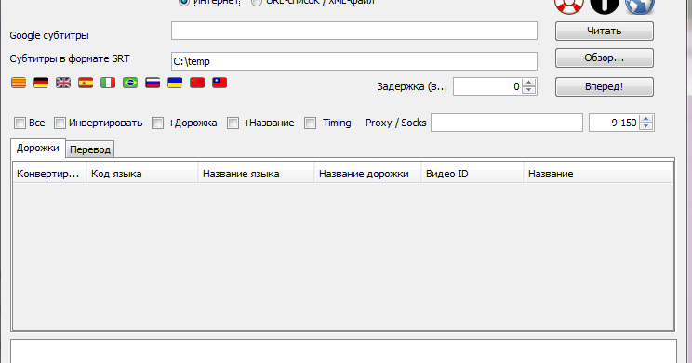Pick the Spanish flag icon
The image size is (692, 363).
[86, 83]
